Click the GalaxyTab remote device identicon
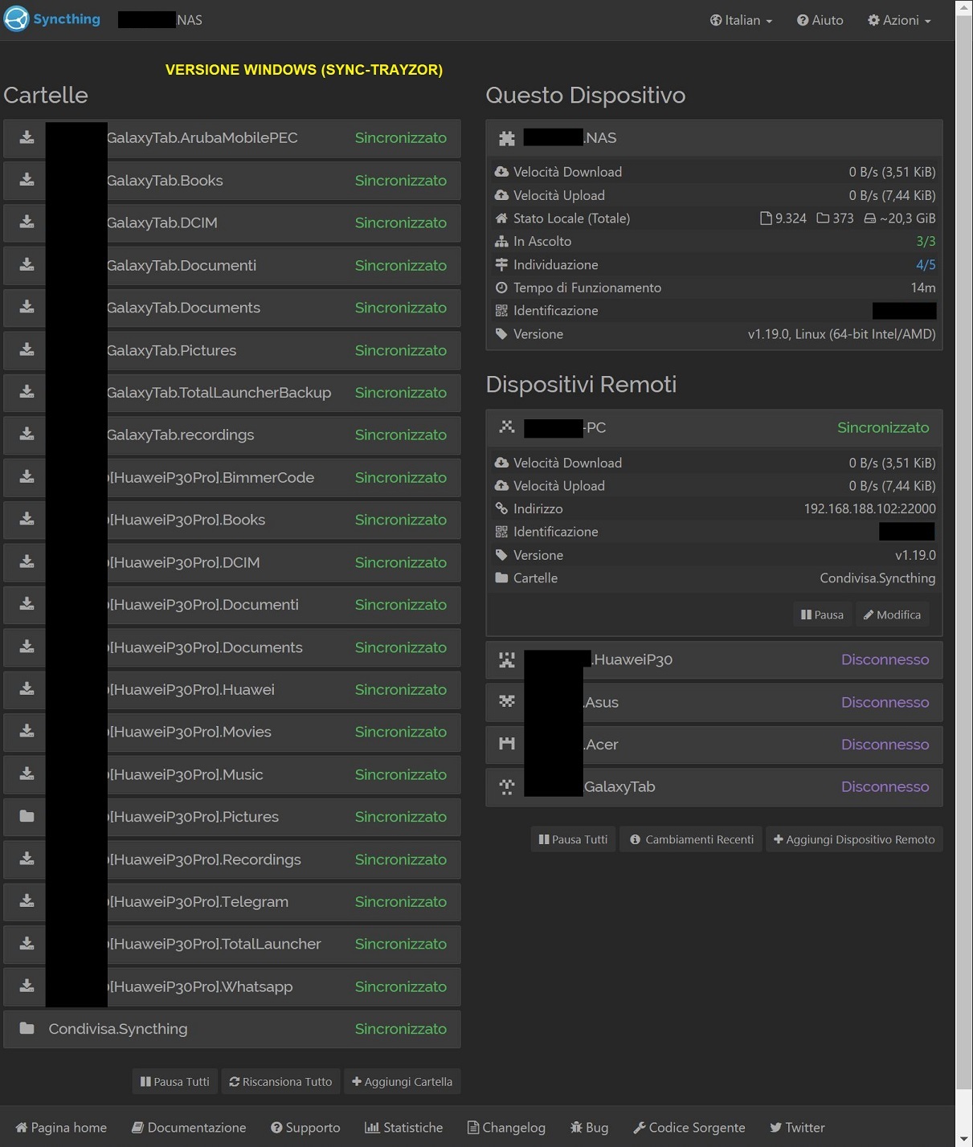This screenshot has height=1147, width=973. pos(506,787)
